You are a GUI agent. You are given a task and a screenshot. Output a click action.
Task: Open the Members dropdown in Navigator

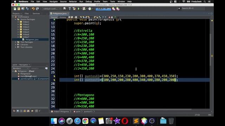coord(20,69)
